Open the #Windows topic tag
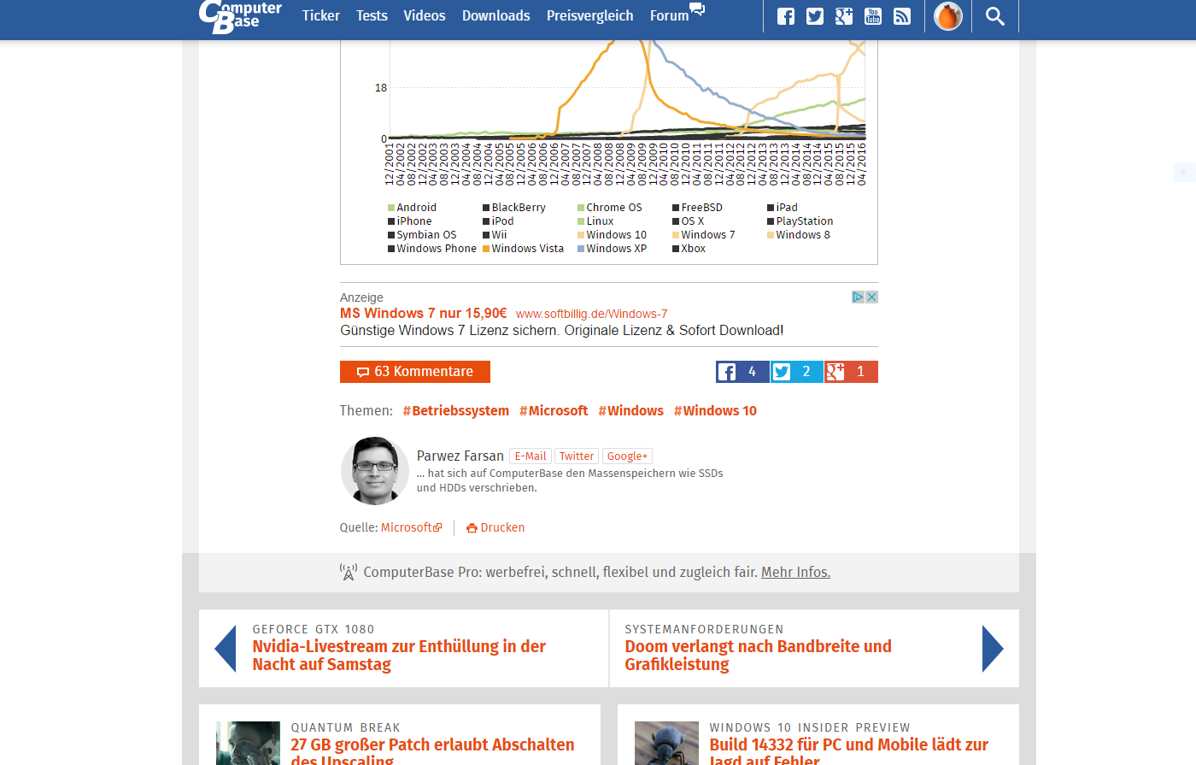 (x=631, y=411)
